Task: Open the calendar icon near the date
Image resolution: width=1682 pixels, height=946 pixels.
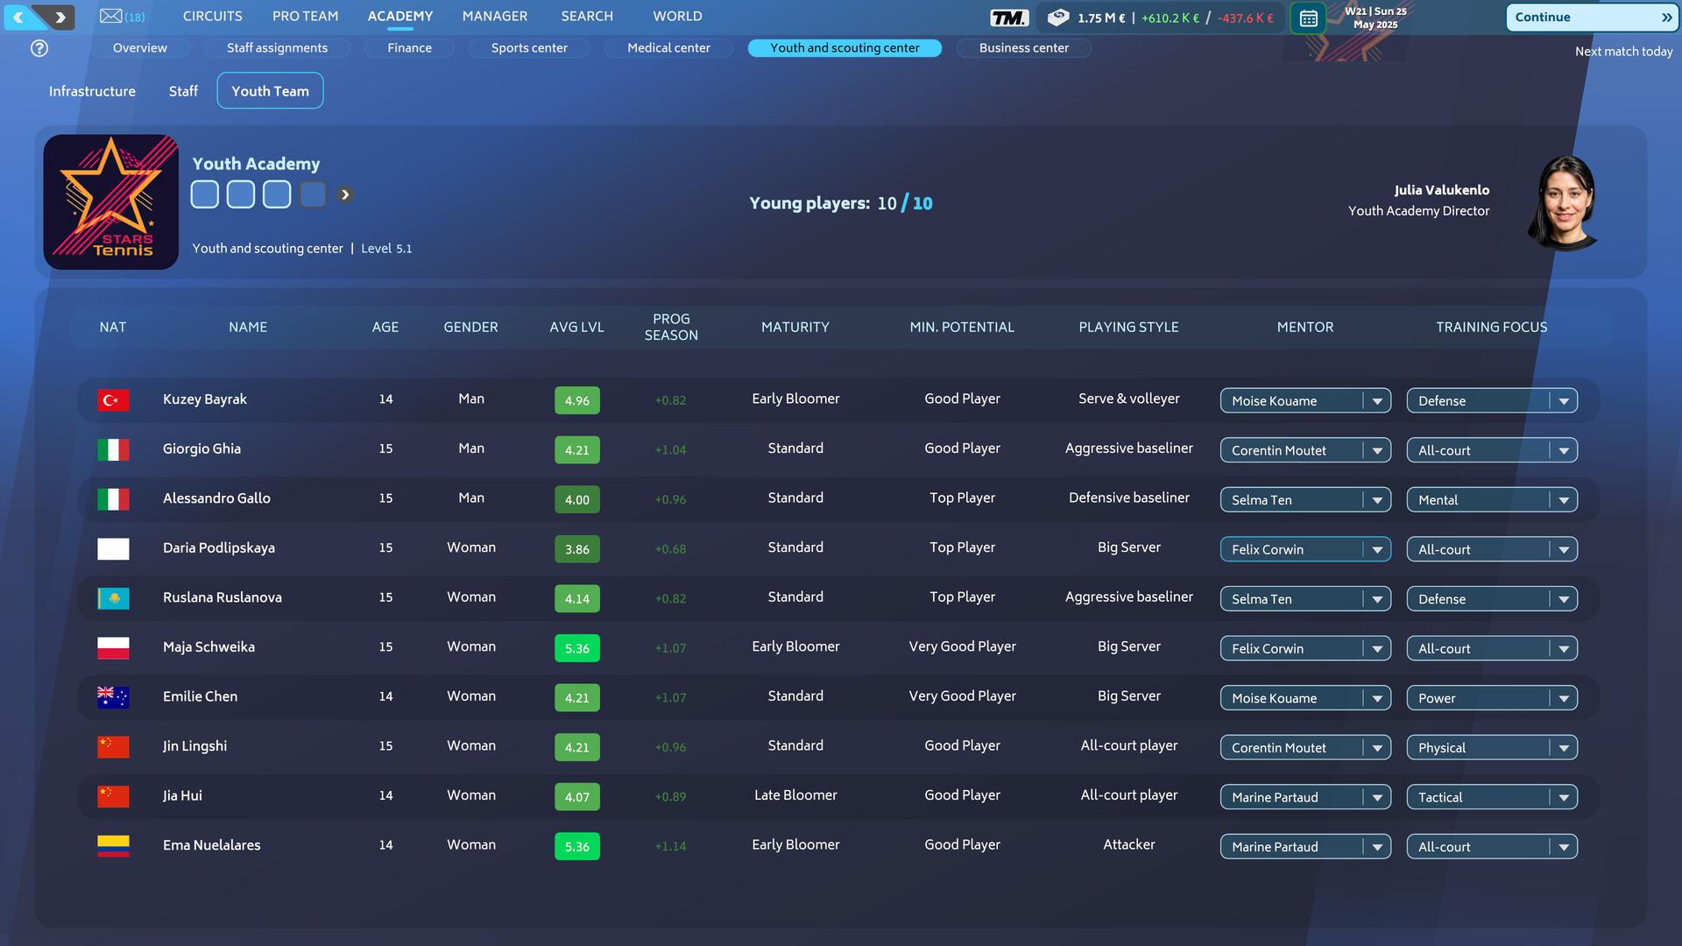Action: click(1309, 18)
